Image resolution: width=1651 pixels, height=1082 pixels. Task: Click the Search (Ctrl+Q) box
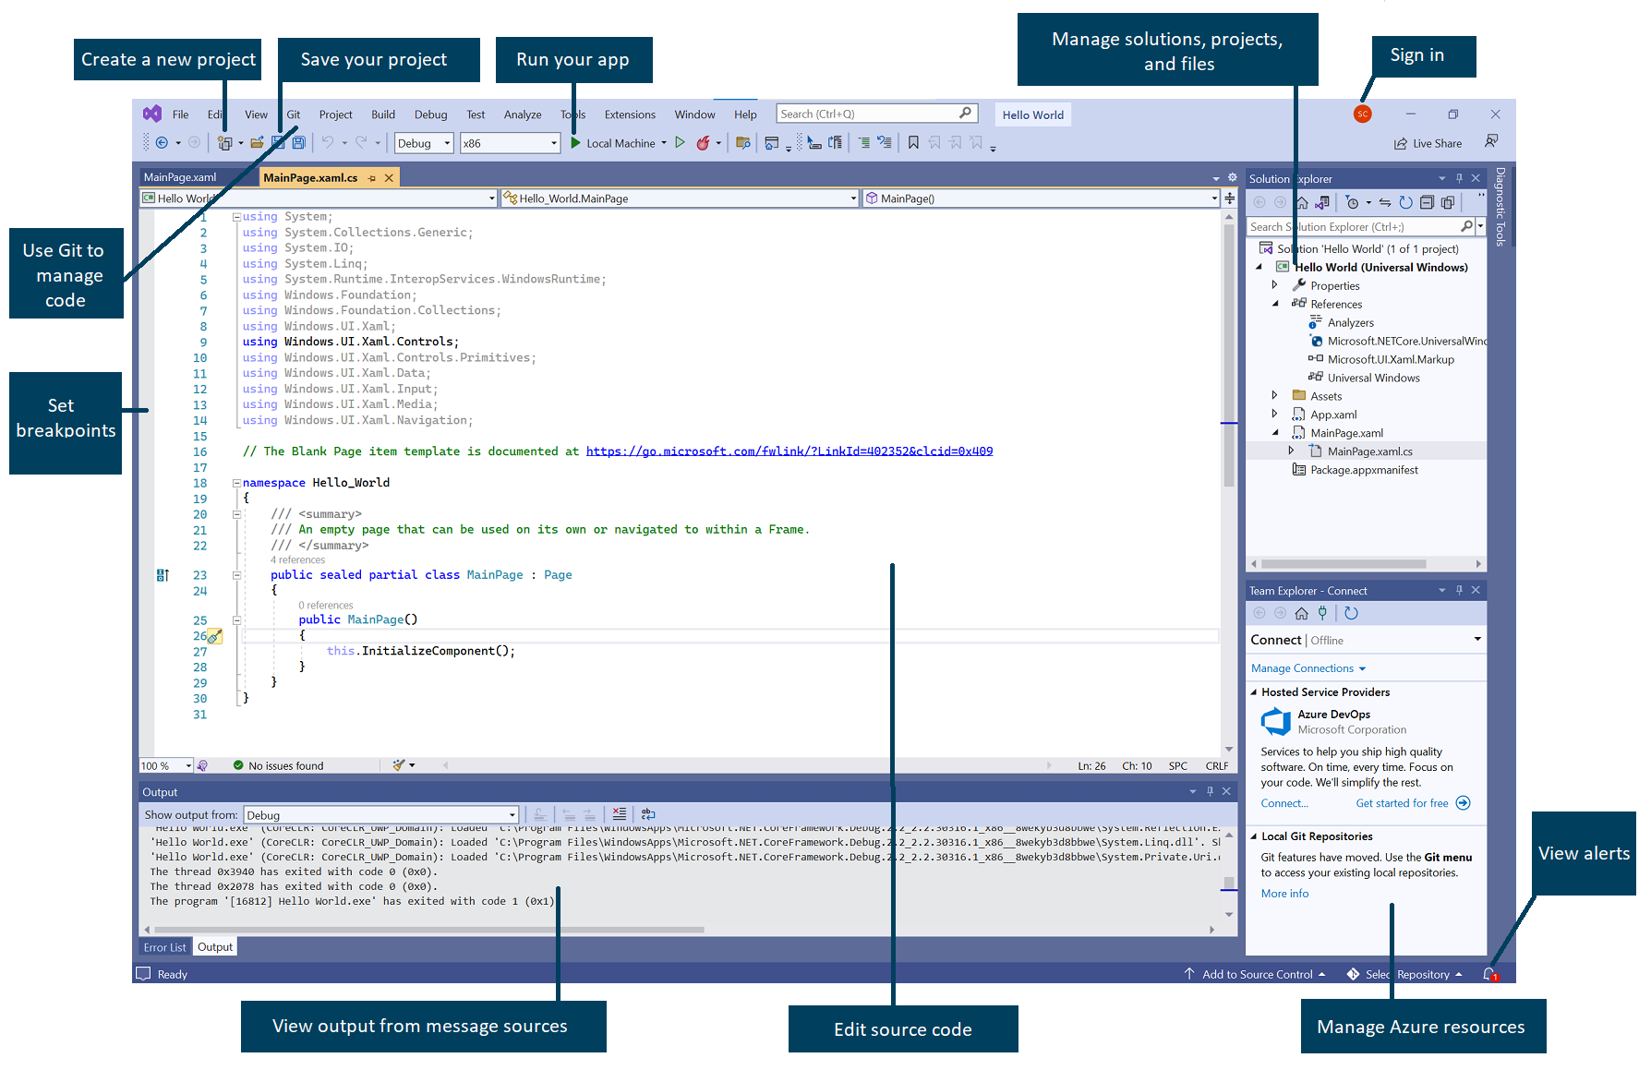[x=876, y=114]
